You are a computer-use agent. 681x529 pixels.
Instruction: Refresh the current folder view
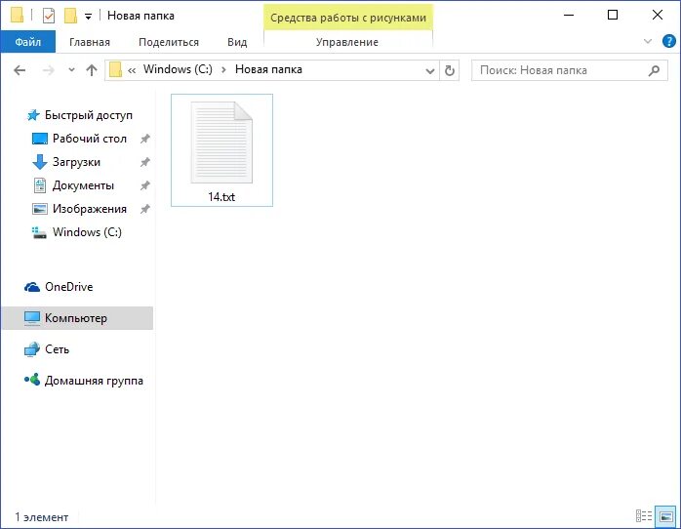point(450,70)
